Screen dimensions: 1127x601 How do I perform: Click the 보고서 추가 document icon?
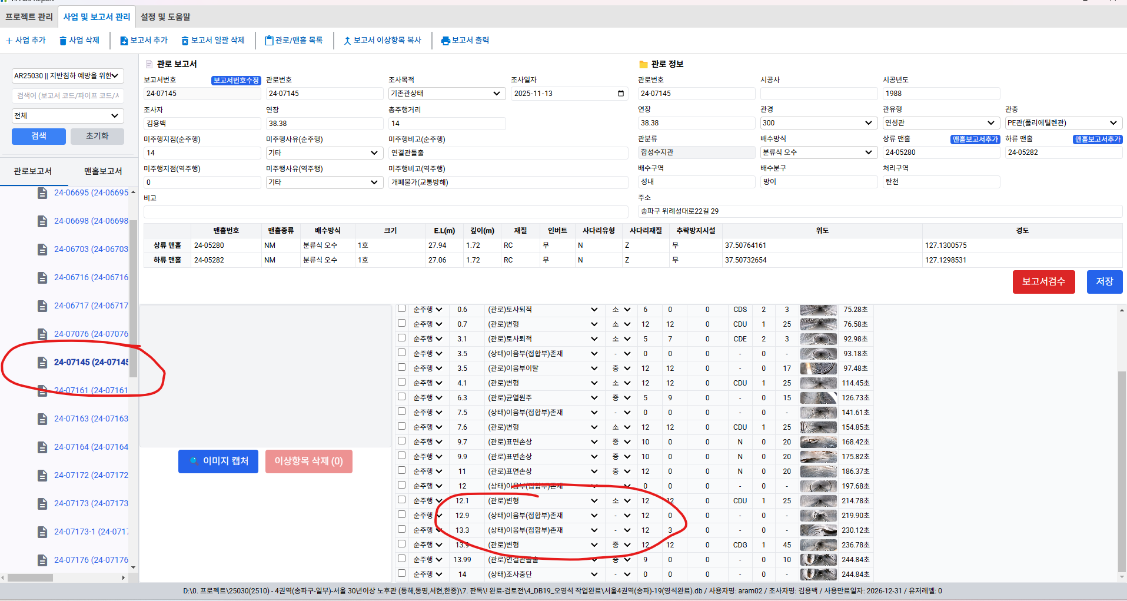[x=124, y=41]
